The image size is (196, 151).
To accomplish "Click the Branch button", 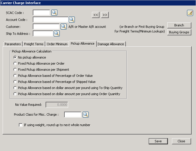I will tap(179, 25).
